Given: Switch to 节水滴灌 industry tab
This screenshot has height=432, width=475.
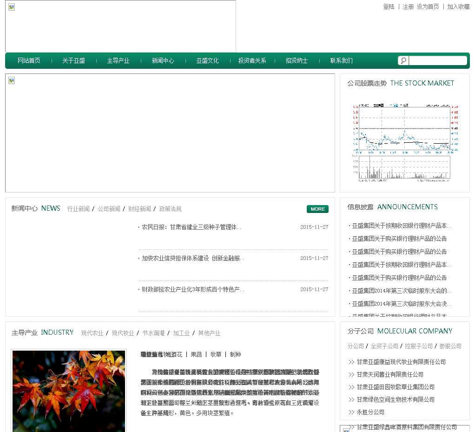Looking at the screenshot, I should coord(153,333).
